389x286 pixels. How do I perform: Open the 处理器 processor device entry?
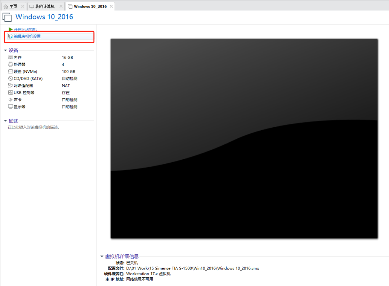coord(19,64)
